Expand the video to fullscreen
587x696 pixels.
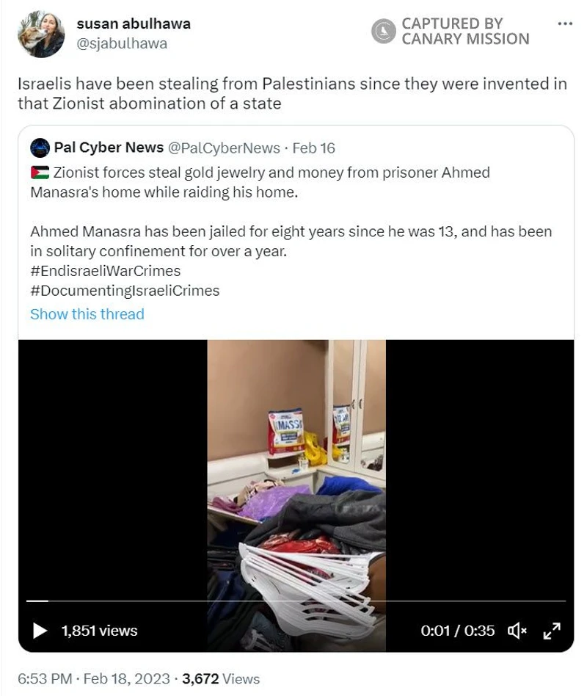552,631
